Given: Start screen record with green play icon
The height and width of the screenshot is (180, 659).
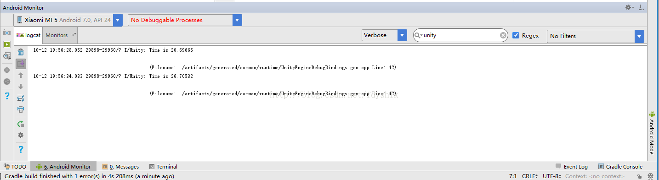Looking at the screenshot, I should click(7, 44).
